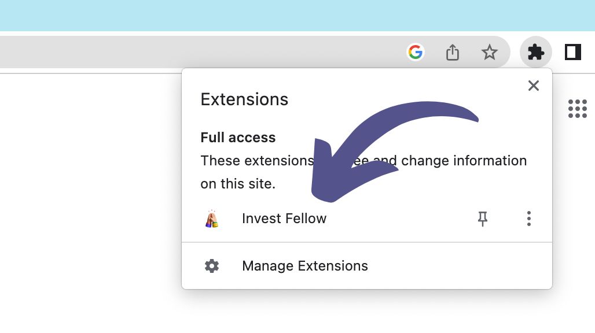Click the share page icon

[x=453, y=53]
